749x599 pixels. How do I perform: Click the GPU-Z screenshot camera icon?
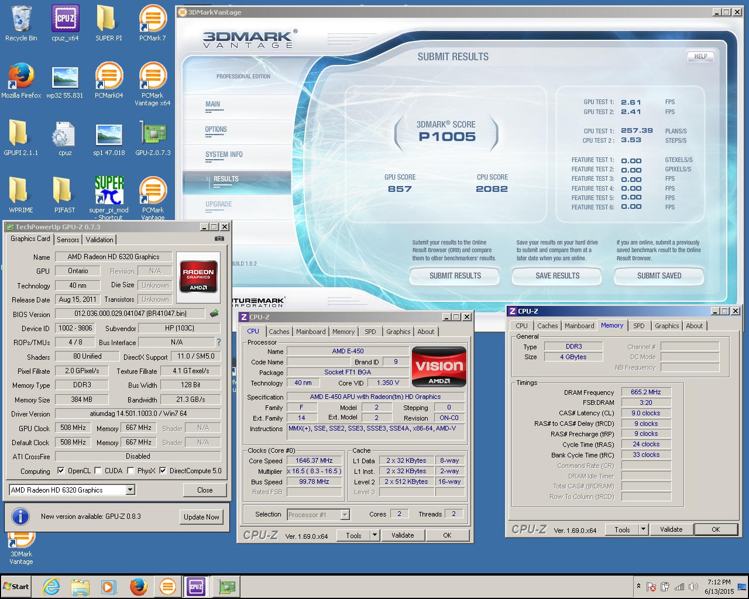pyautogui.click(x=219, y=239)
